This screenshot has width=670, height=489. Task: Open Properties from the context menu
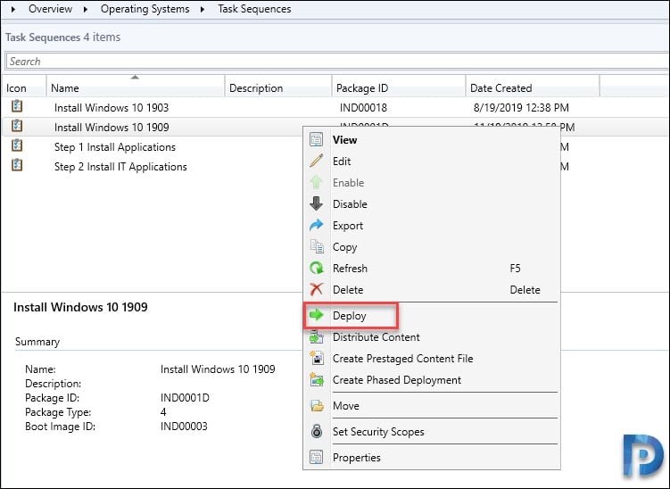[x=432, y=458]
